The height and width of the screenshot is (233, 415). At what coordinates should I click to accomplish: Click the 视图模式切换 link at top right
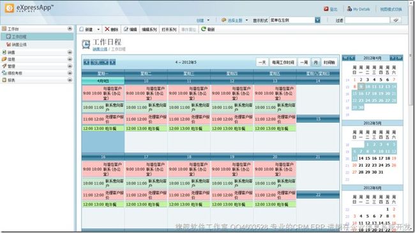[x=391, y=10]
